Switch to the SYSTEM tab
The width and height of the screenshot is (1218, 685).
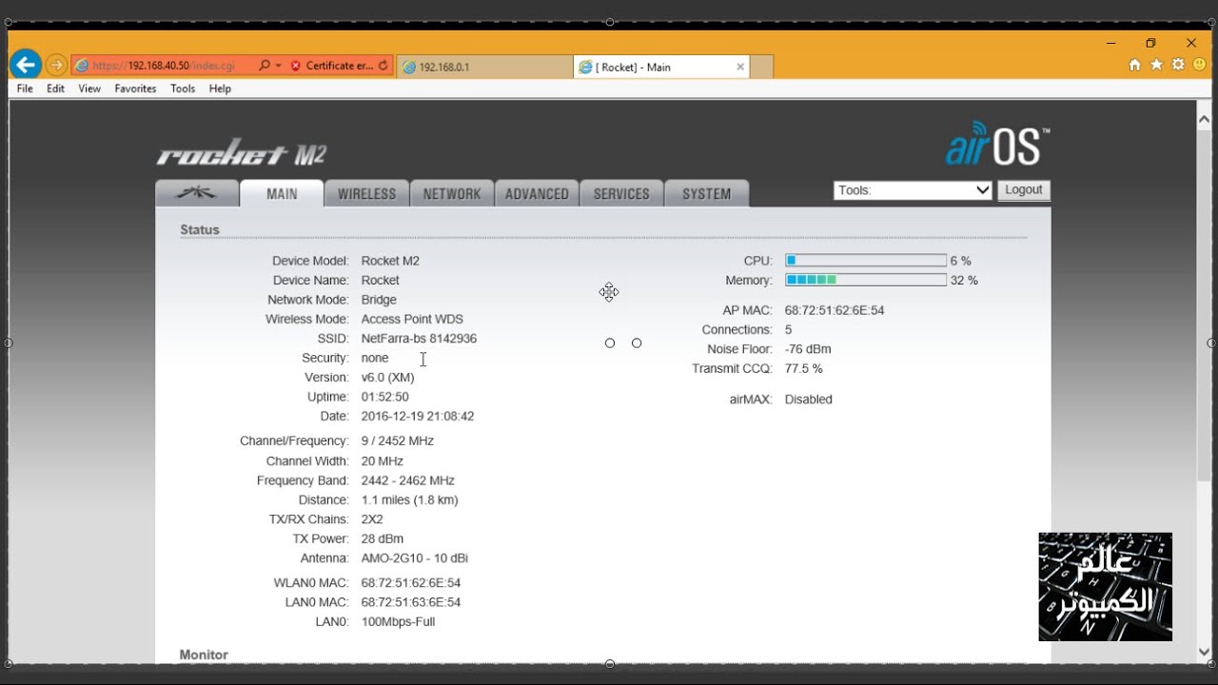[707, 193]
